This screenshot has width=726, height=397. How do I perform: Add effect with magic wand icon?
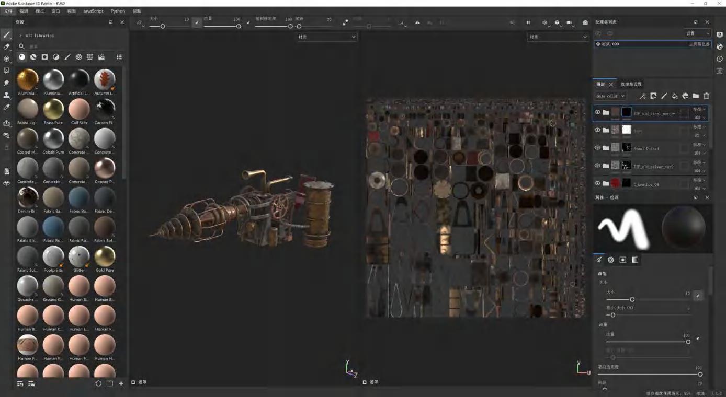[643, 96]
